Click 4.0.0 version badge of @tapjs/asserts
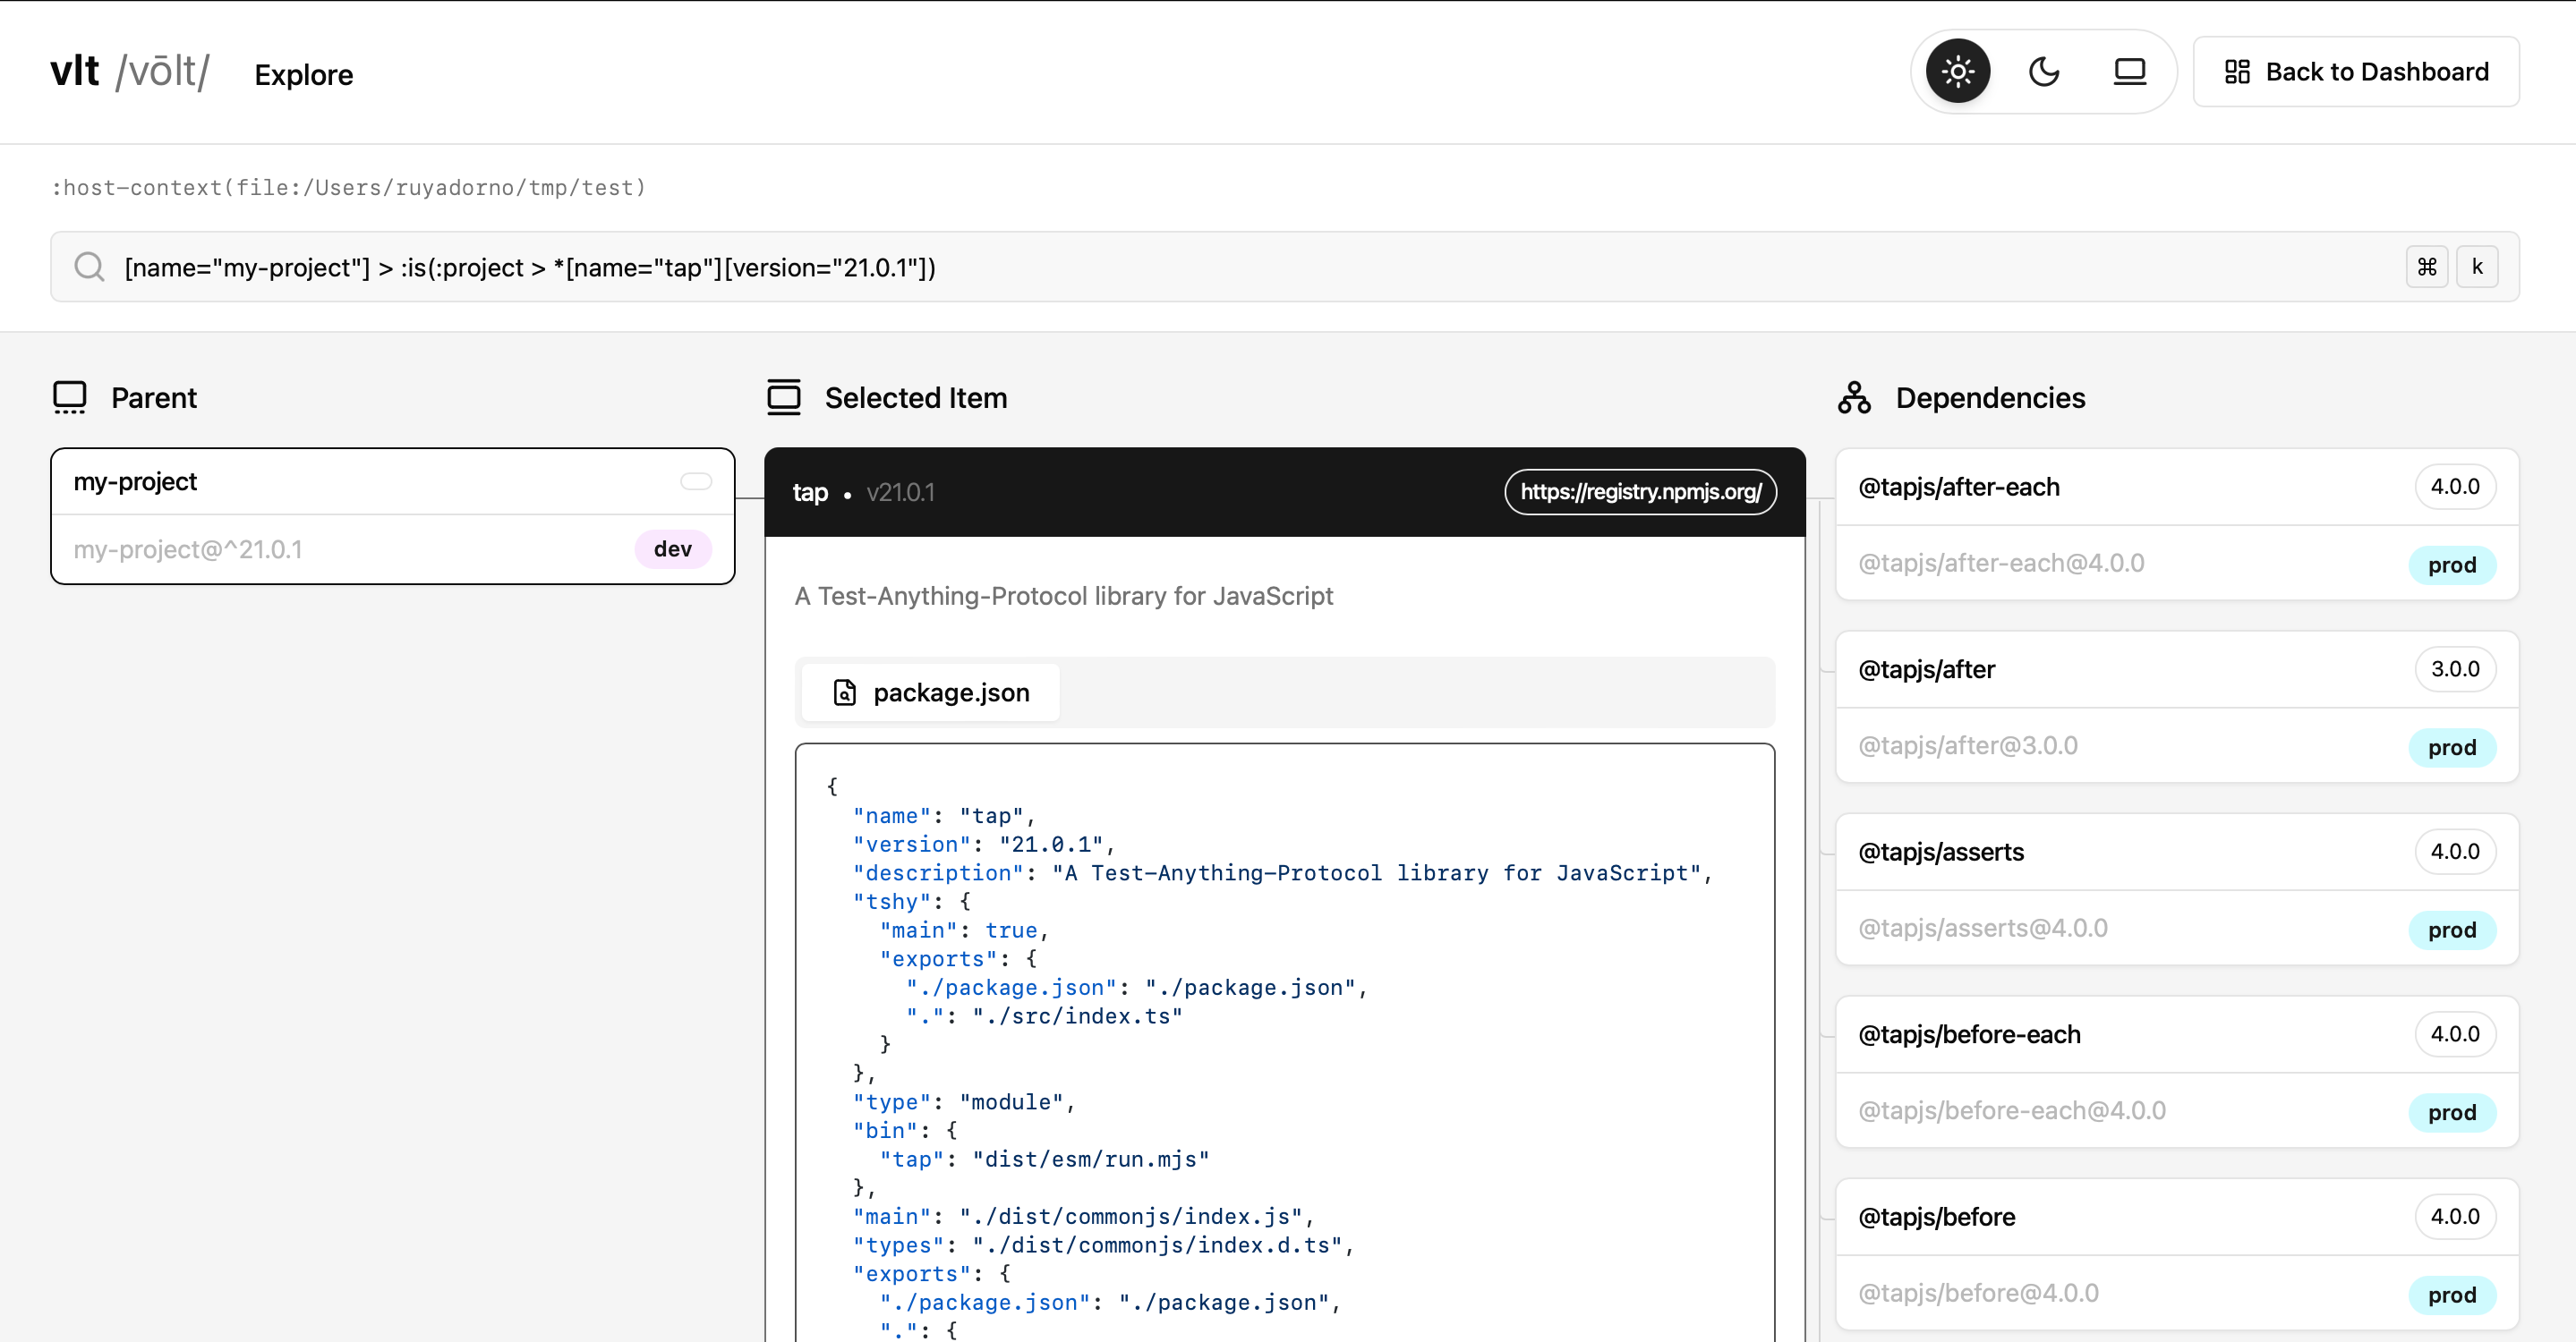 point(2455,853)
